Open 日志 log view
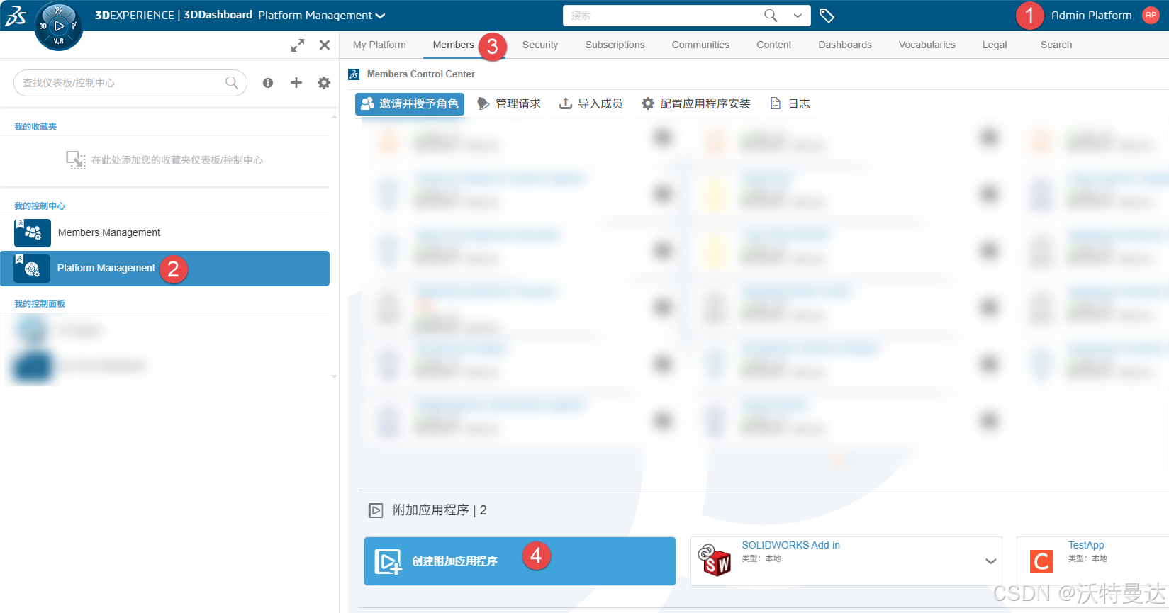The height and width of the screenshot is (613, 1169). coord(790,103)
